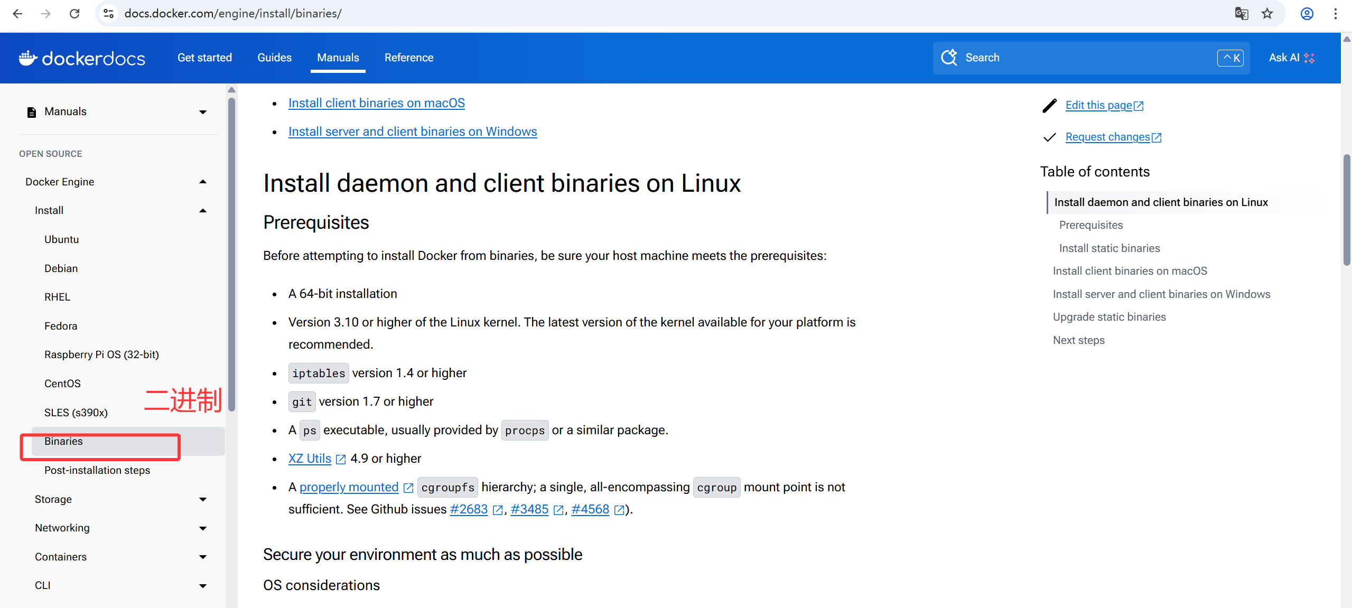Click the browser back arrow
This screenshot has height=608, width=1352.
pos(17,14)
